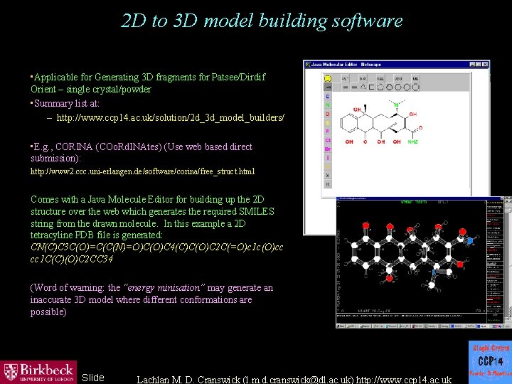Pick the I iodine atom button
Viewport: 512px width, 384px height.
328,158
